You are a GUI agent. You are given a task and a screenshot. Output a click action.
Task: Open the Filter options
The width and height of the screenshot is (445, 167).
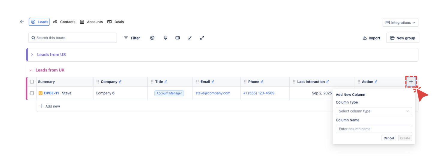tap(132, 38)
